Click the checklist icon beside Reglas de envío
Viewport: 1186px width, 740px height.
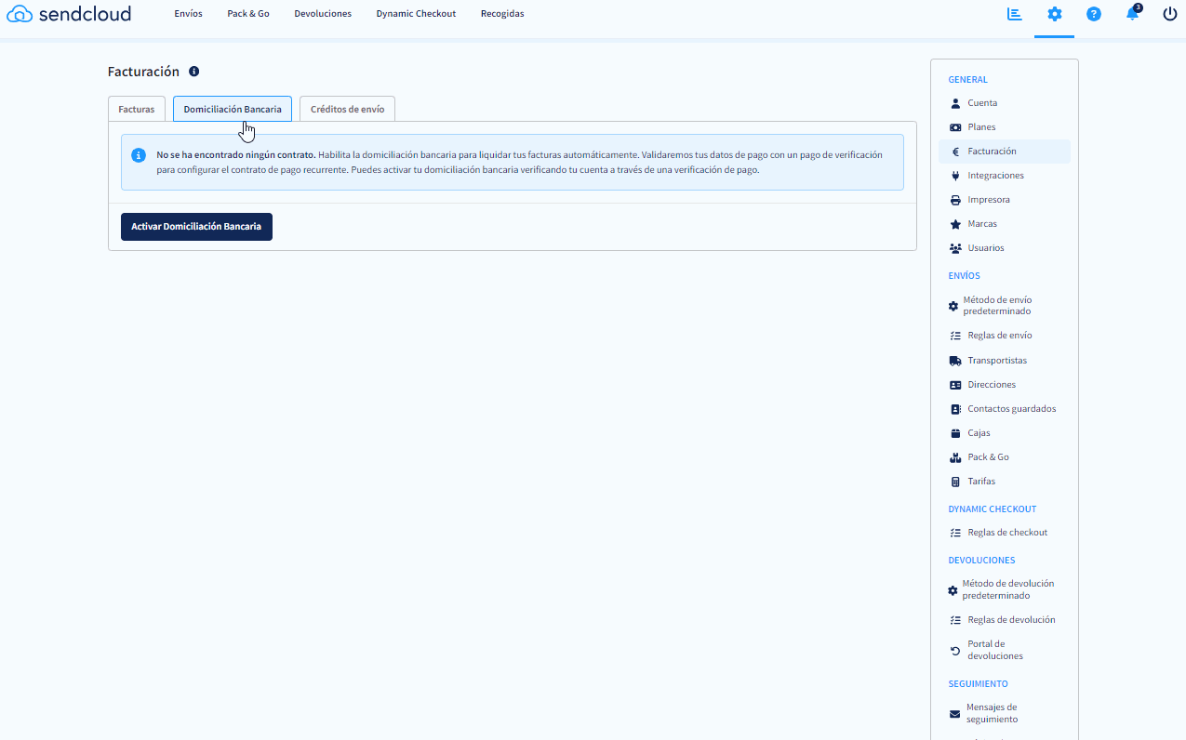[x=955, y=336]
